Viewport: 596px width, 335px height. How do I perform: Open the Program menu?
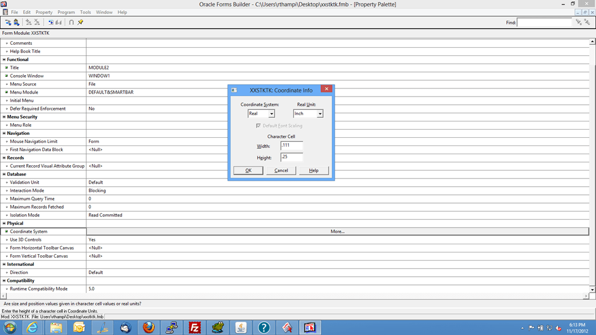coord(66,12)
